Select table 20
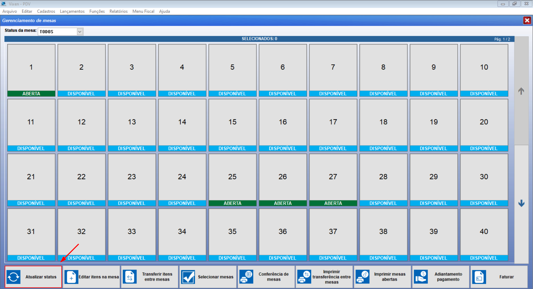This screenshot has height=289, width=533. pos(484,125)
